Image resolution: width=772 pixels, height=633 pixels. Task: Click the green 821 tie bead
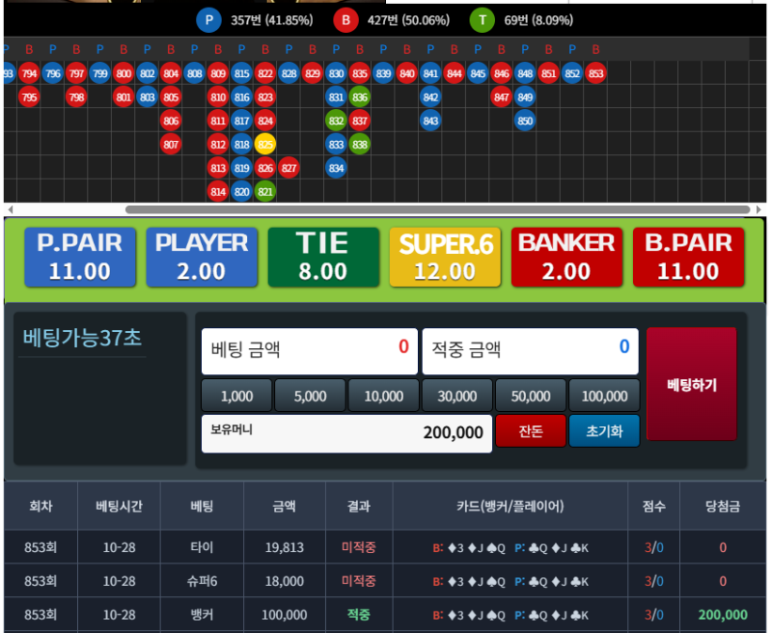click(x=265, y=191)
